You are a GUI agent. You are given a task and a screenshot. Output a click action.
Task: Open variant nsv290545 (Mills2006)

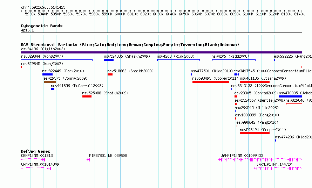pos(257,108)
